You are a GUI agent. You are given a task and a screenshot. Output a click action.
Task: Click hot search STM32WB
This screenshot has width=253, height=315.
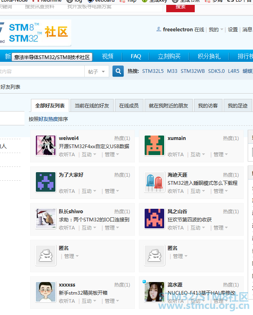pyautogui.click(x=193, y=71)
